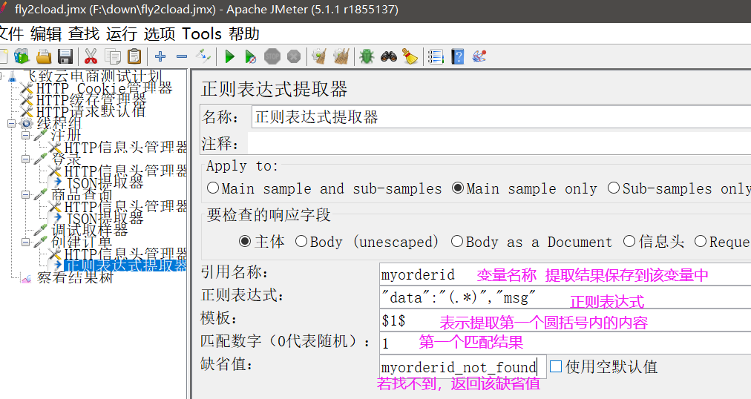The width and height of the screenshot is (751, 399).
Task: Collapse all nodes with the minus icon
Action: pyautogui.click(x=182, y=56)
